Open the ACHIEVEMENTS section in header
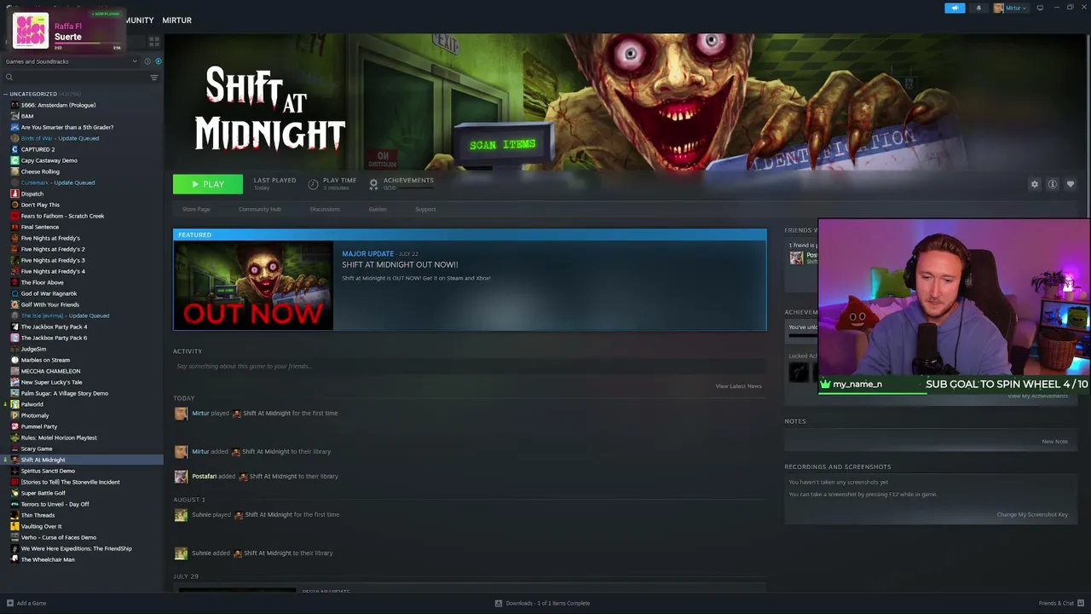Screen dimensions: 1091x614 tap(401, 183)
